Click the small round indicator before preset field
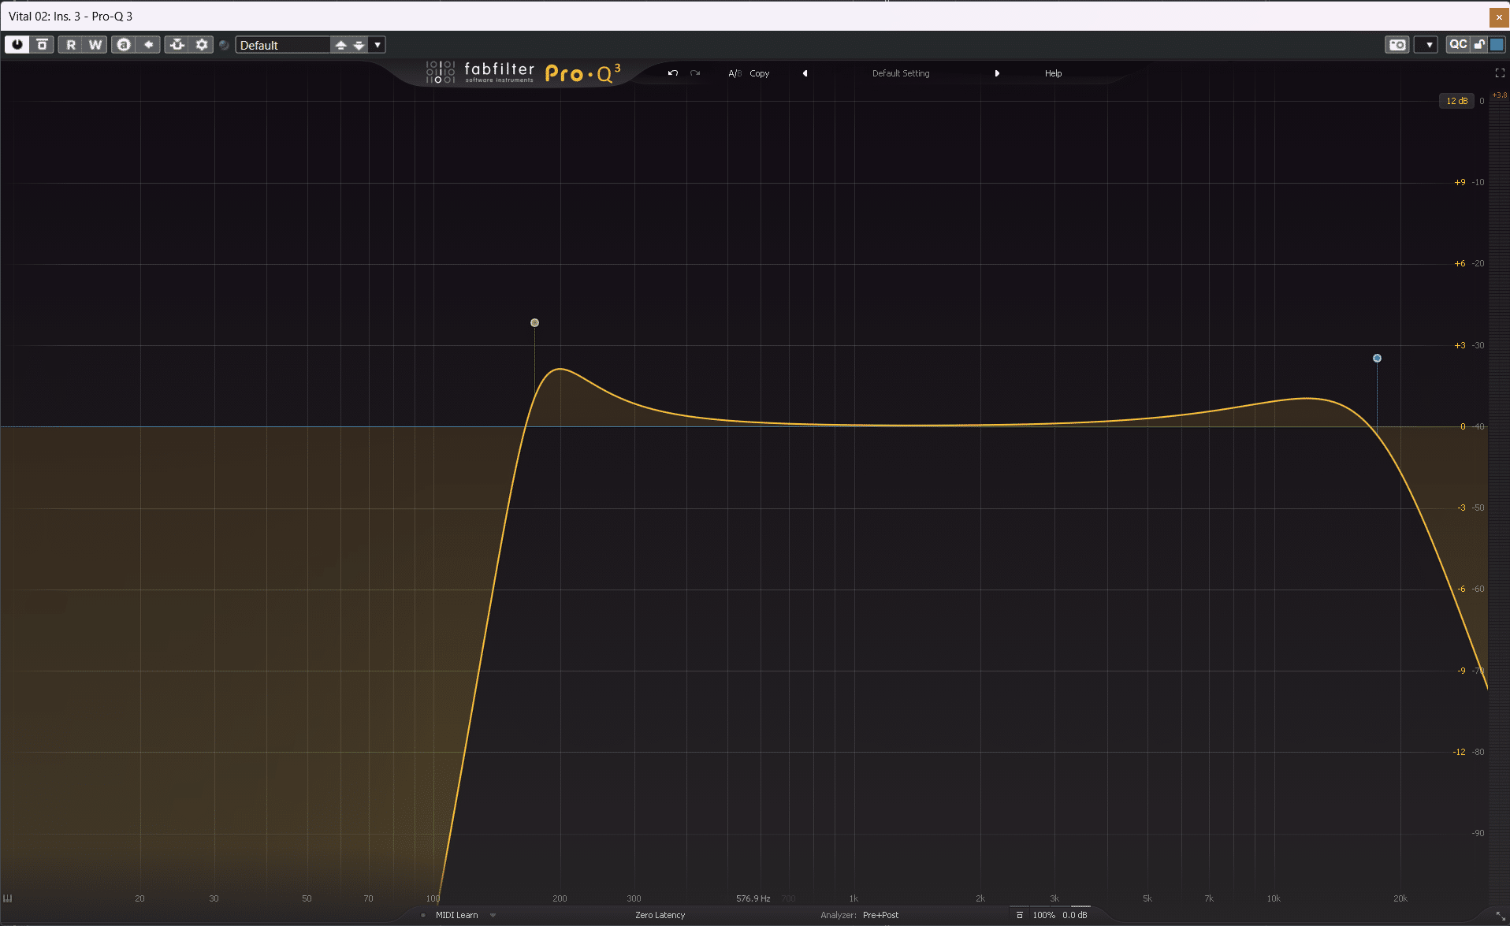 pyautogui.click(x=224, y=45)
